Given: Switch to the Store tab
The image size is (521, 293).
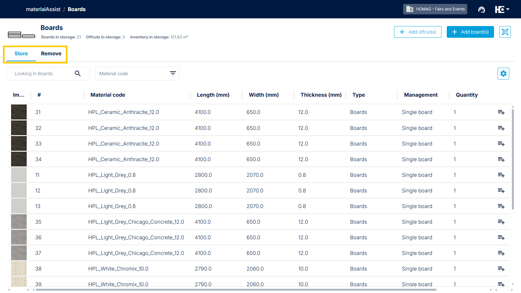Looking at the screenshot, I should click(x=21, y=54).
